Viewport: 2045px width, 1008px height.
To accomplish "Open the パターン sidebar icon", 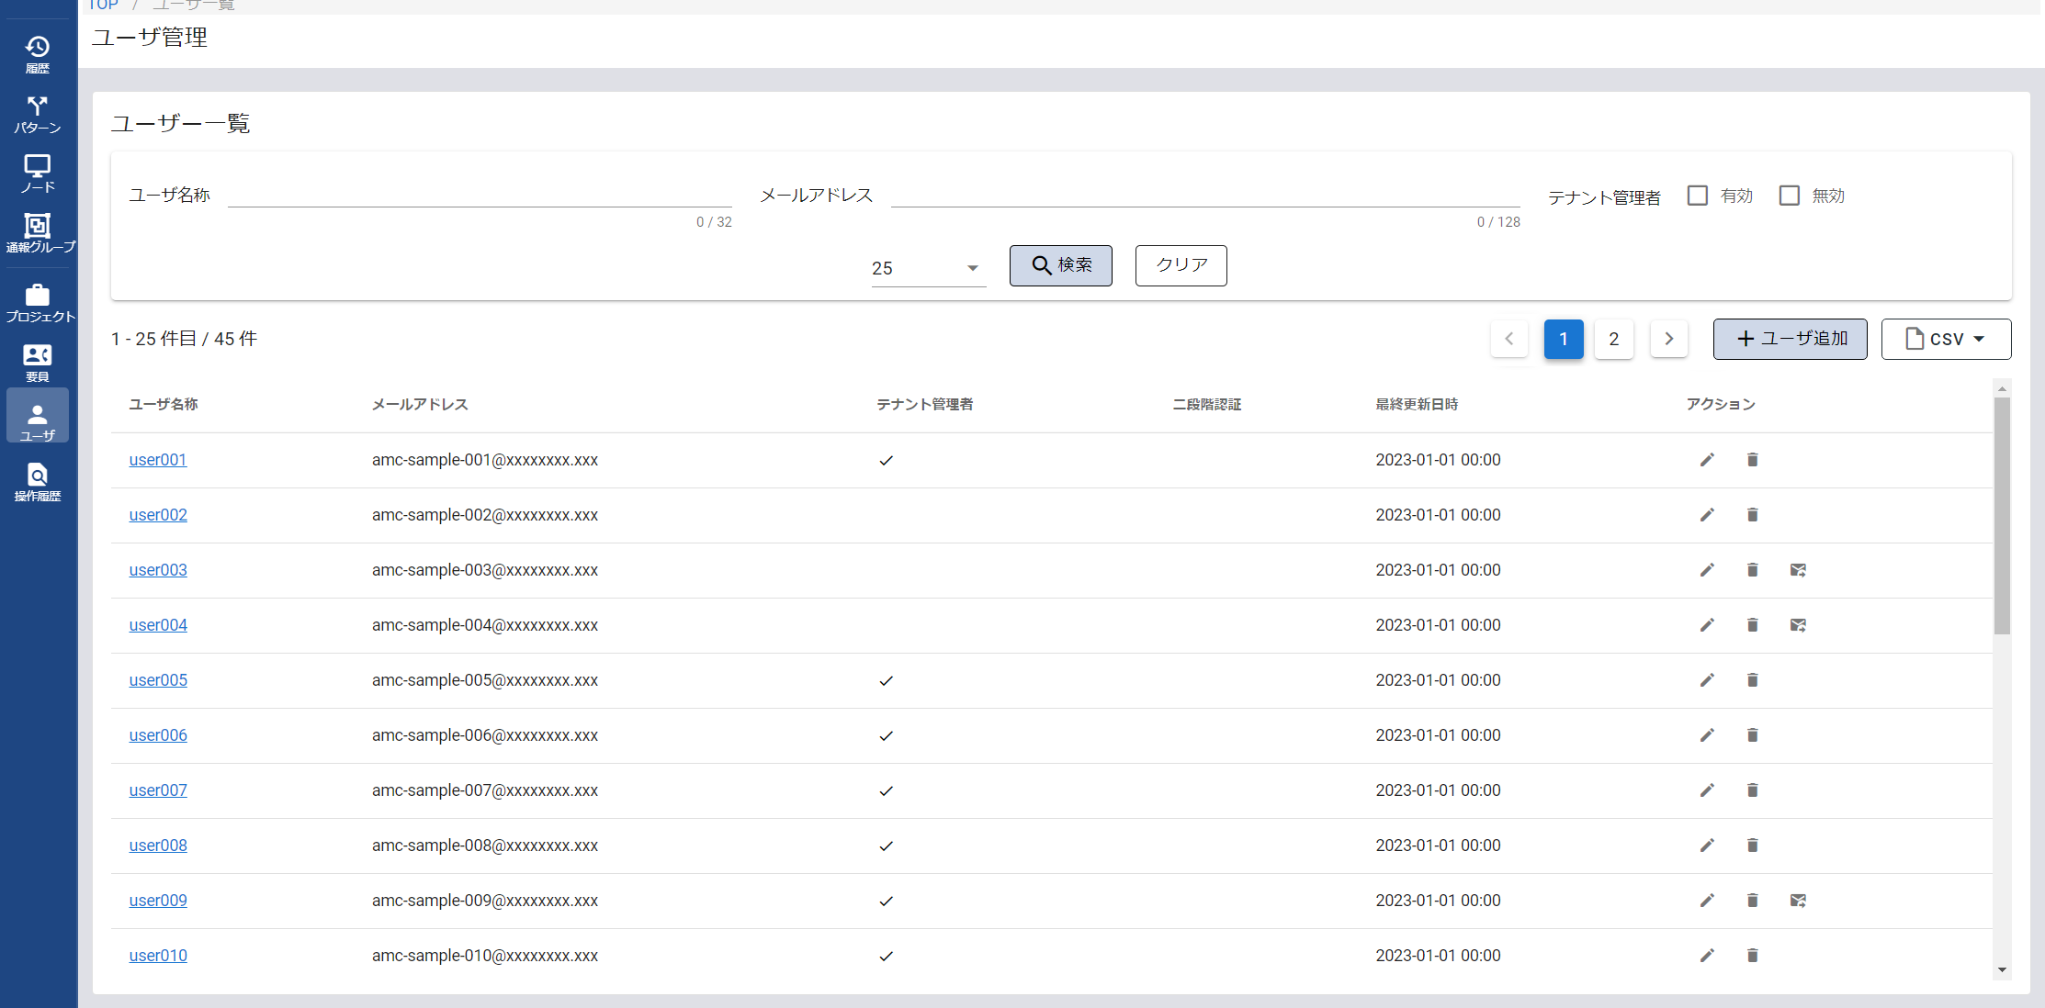I will coord(38,114).
